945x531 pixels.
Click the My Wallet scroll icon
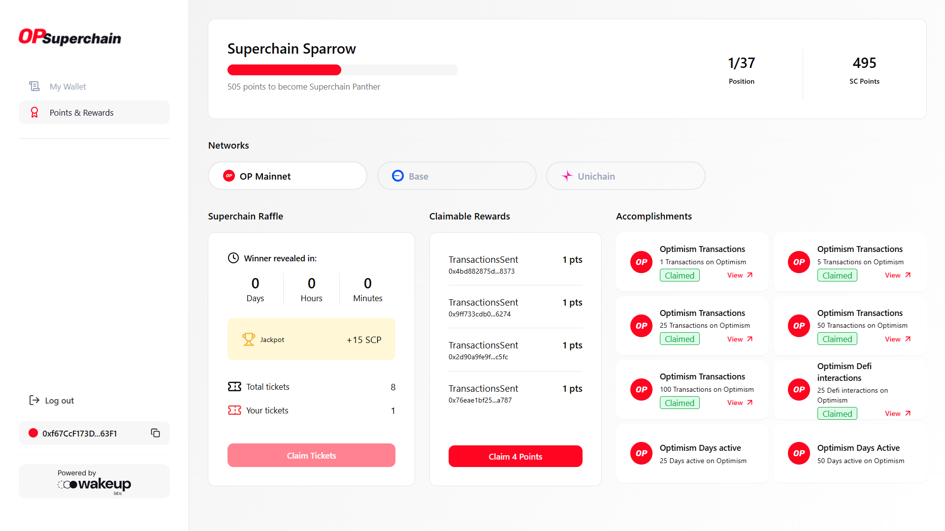click(x=34, y=86)
